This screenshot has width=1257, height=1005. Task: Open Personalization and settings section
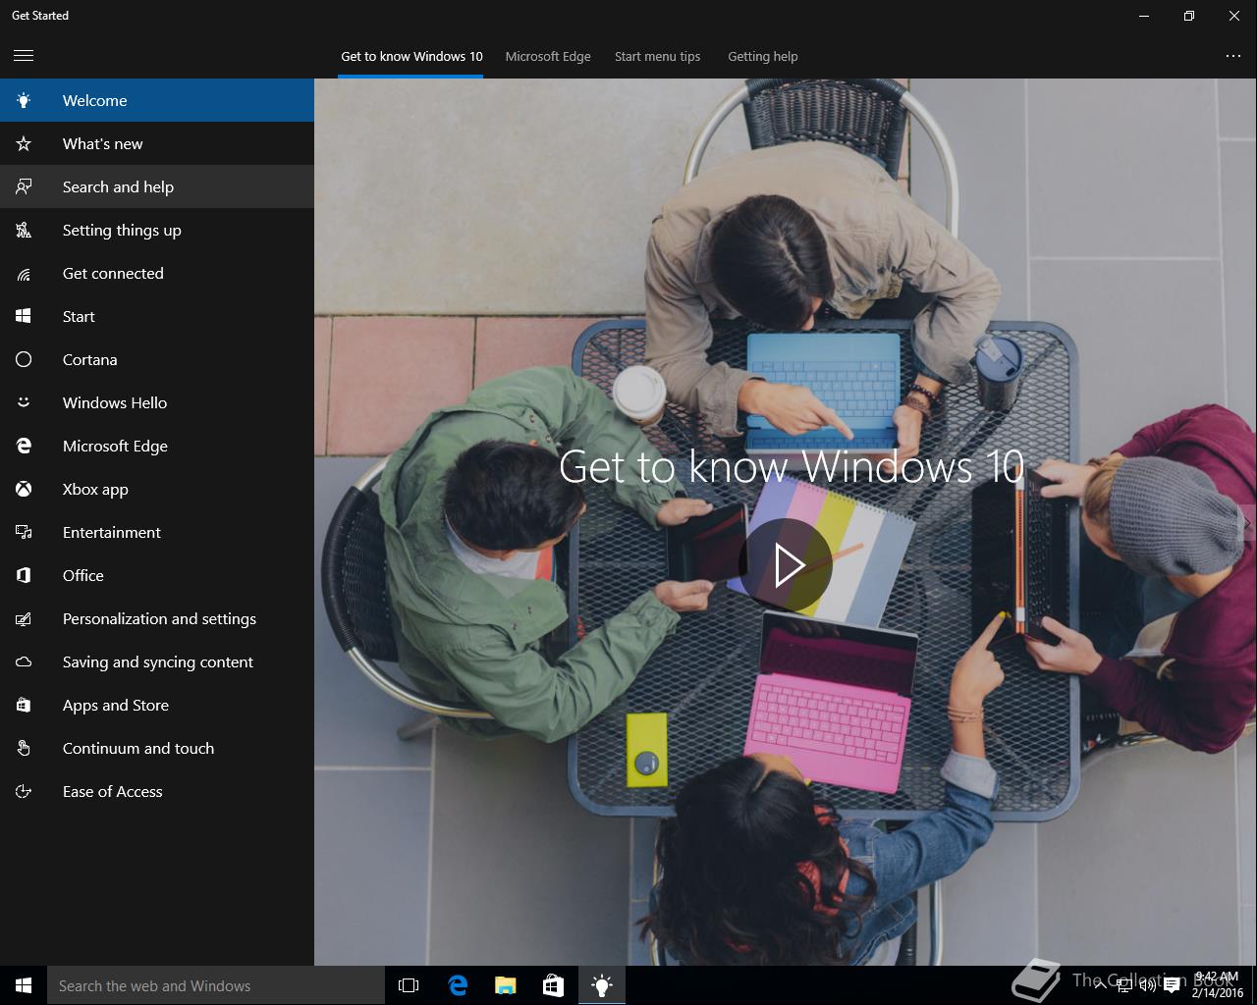pyautogui.click(x=159, y=619)
